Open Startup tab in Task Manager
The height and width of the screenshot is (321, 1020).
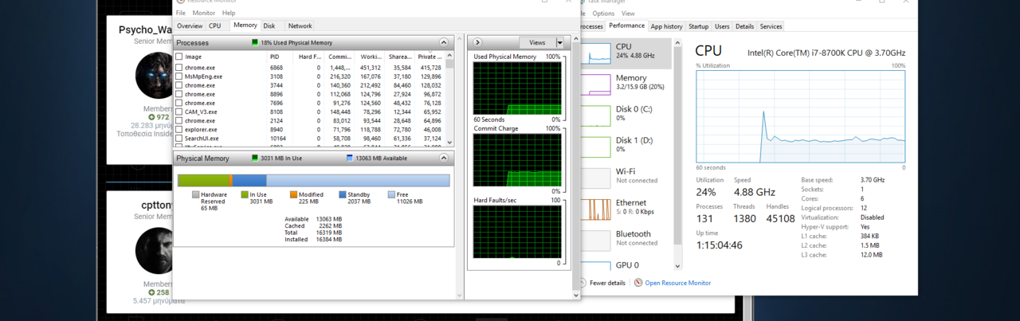[698, 26]
